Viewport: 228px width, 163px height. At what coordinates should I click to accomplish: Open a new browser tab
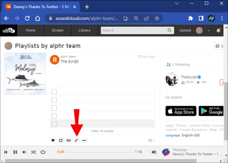tap(87, 7)
